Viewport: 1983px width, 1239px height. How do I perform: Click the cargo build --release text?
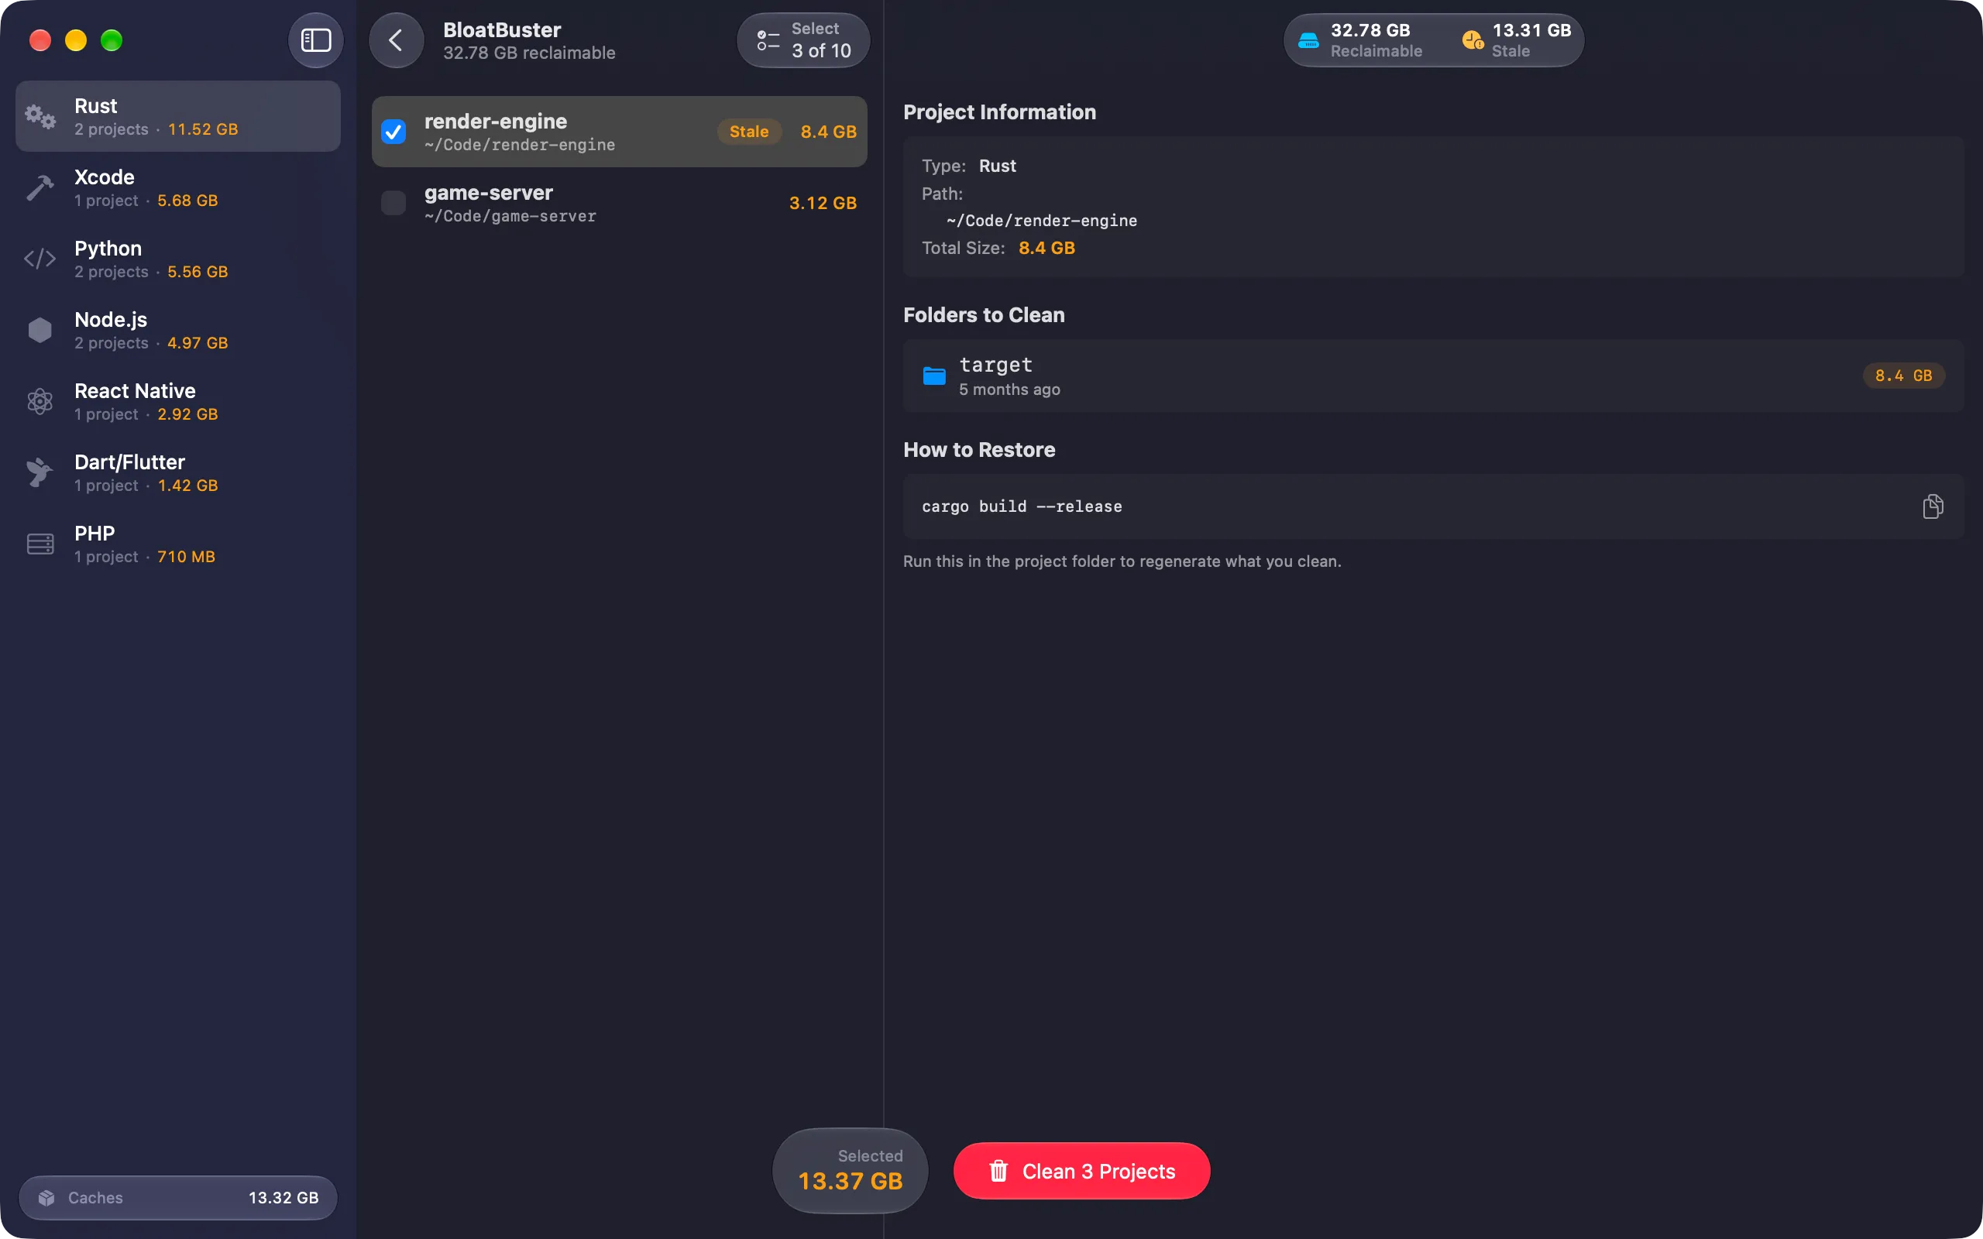pyautogui.click(x=1022, y=506)
